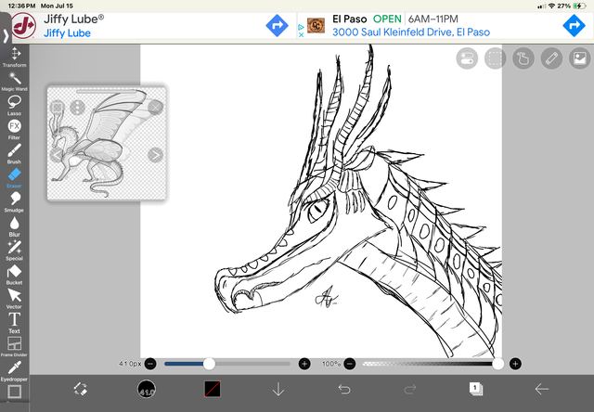Open the Frame Divider tool
This screenshot has height=412, width=594.
pos(15,347)
